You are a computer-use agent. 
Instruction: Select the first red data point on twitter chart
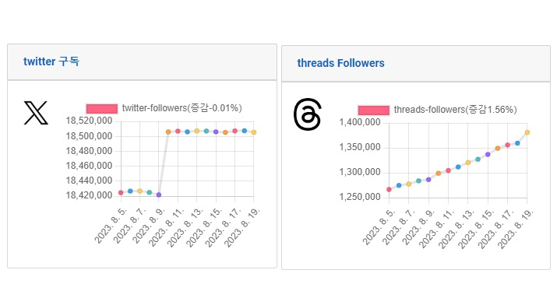pyautogui.click(x=121, y=193)
